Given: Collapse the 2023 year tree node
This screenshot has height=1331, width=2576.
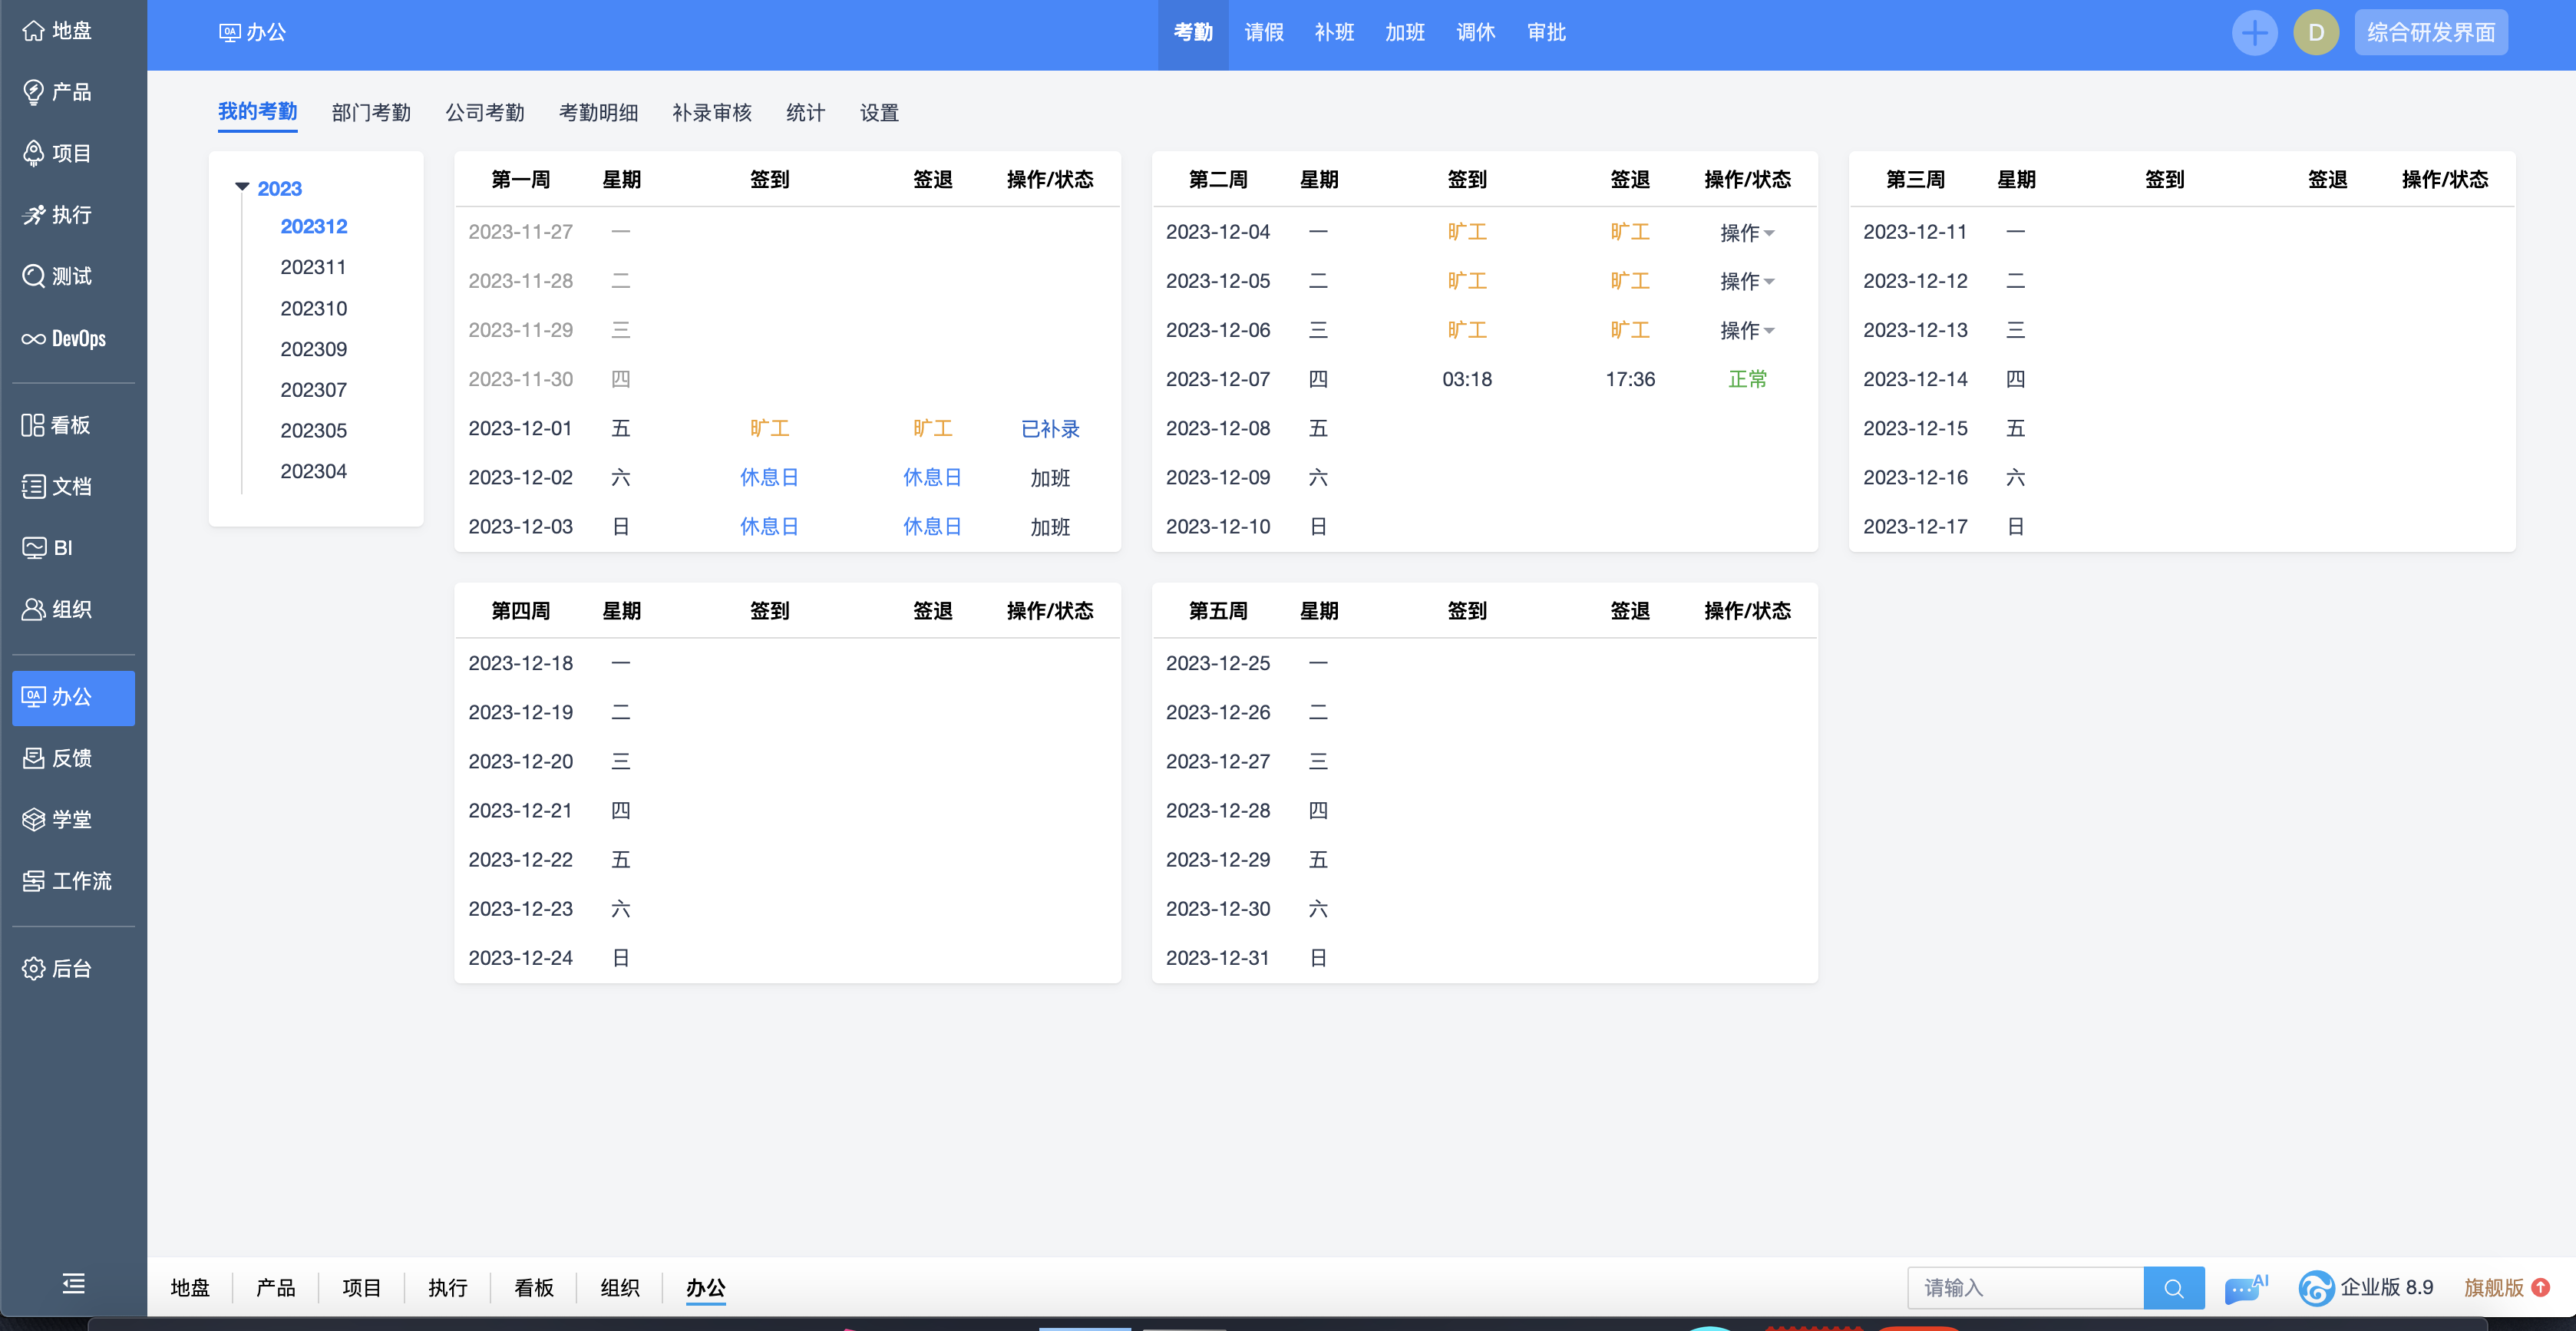Looking at the screenshot, I should 242,188.
